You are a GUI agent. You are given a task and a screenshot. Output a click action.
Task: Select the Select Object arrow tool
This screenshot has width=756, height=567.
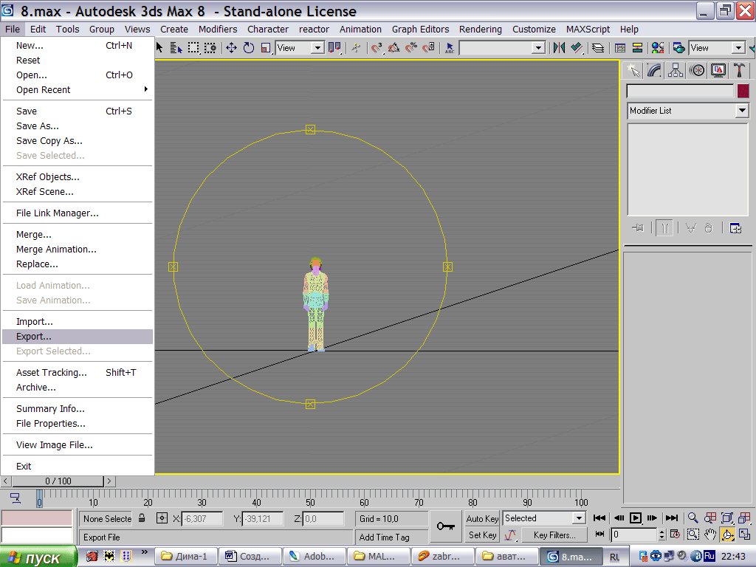pos(159,48)
